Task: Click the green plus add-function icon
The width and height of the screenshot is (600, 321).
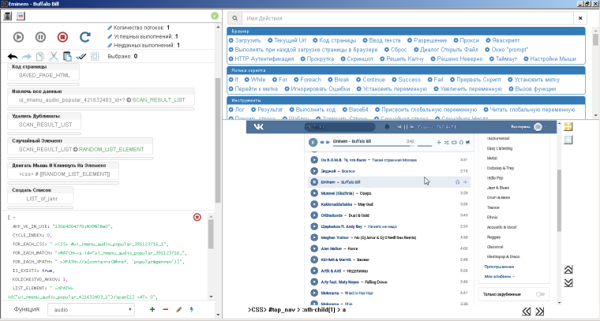Action: click(152, 309)
